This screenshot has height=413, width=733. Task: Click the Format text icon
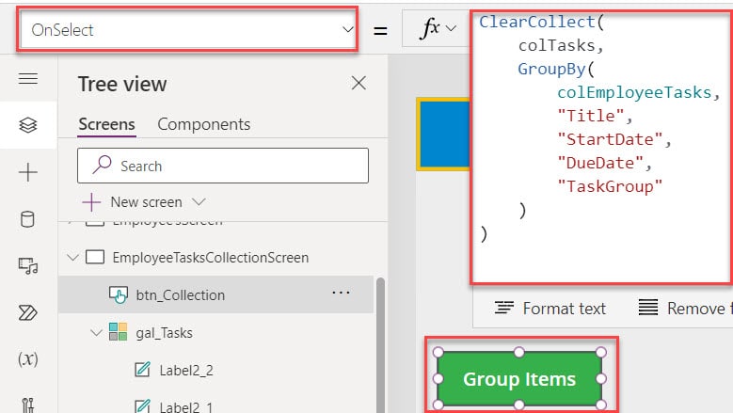point(504,308)
